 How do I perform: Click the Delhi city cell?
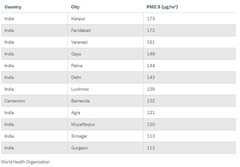point(76,78)
